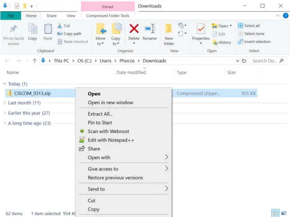The height and width of the screenshot is (217, 290).
Task: Sort by the Name column header
Action: [x=13, y=72]
